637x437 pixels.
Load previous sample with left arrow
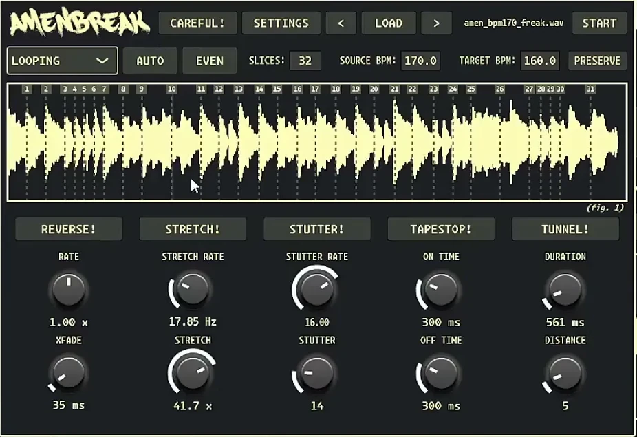point(341,23)
